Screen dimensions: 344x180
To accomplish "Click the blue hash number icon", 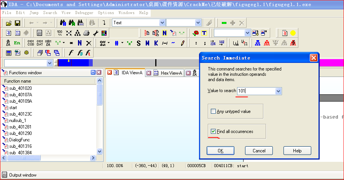I will click(116, 43).
